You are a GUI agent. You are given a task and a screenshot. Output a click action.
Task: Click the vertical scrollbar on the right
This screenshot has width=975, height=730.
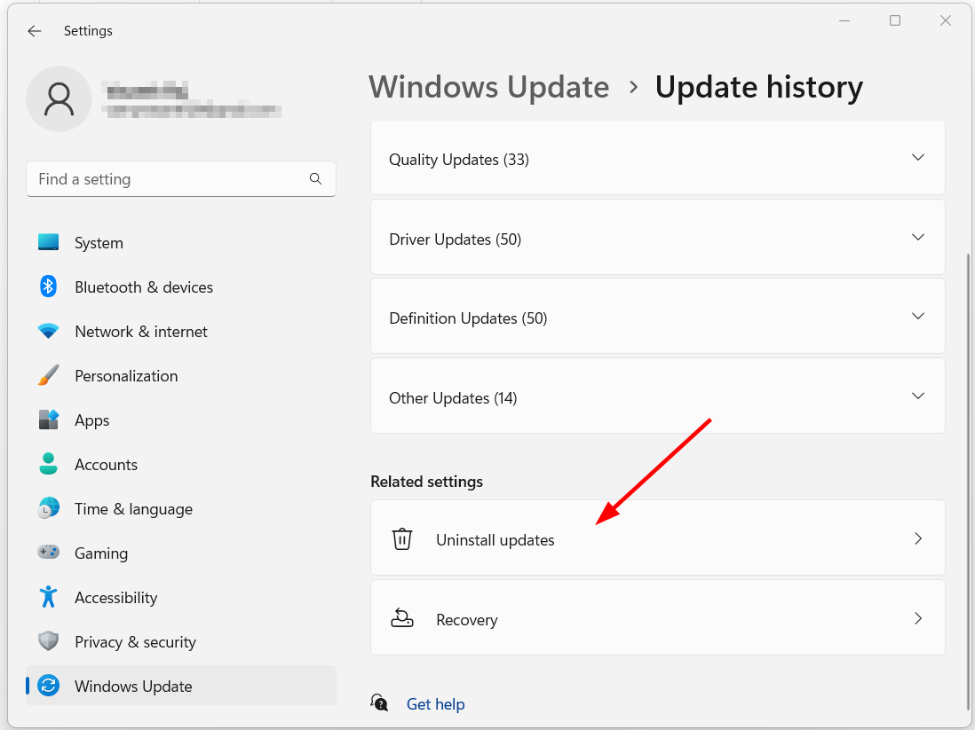[x=968, y=482]
